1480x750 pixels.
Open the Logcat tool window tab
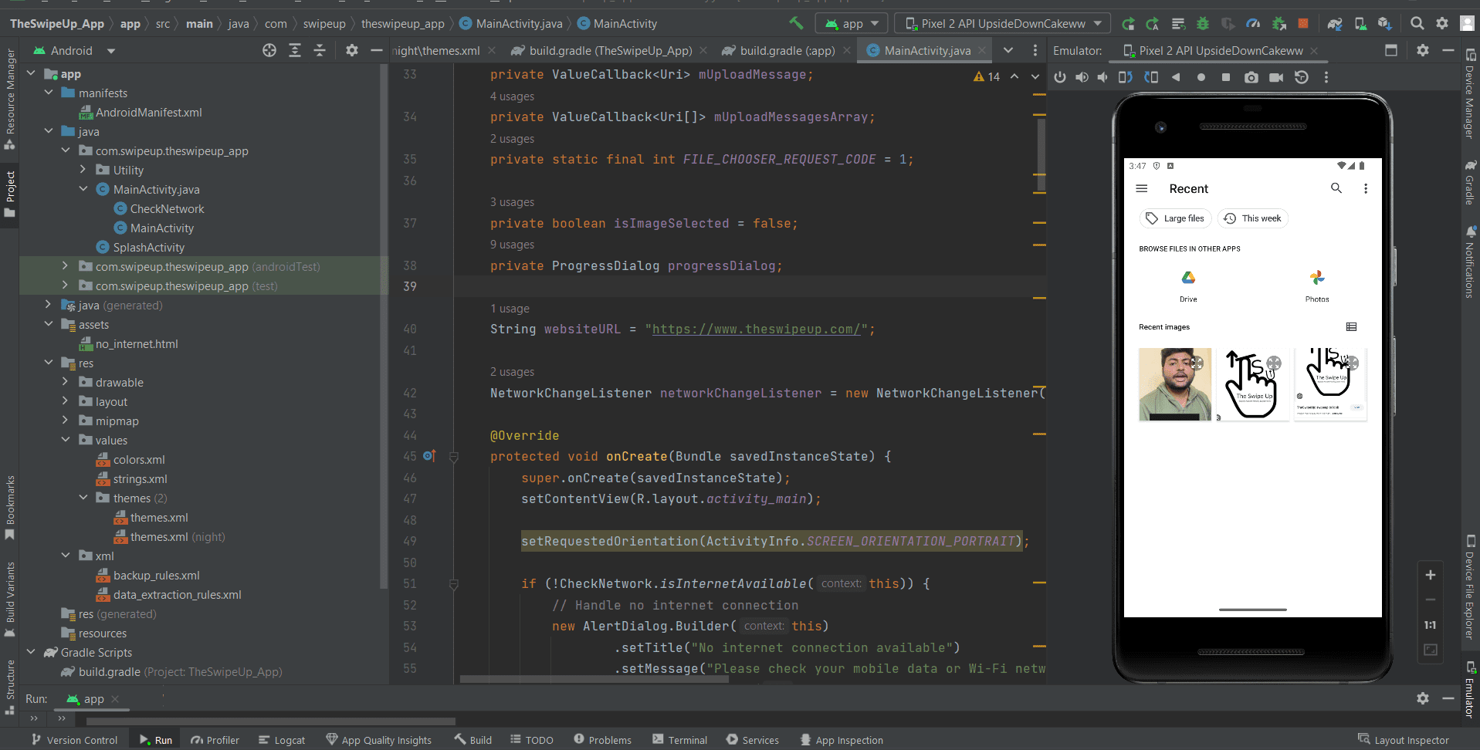[x=282, y=740]
